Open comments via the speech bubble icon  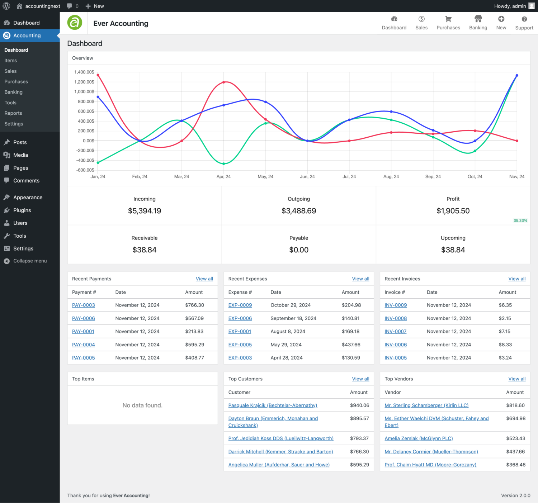coord(69,6)
